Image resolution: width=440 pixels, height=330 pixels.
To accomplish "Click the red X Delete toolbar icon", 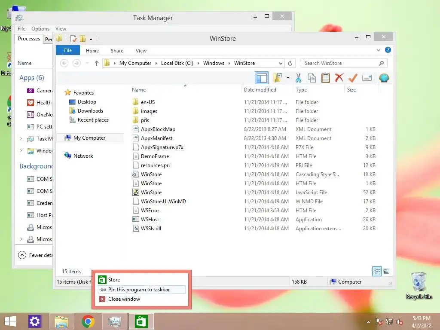I will [x=339, y=77].
